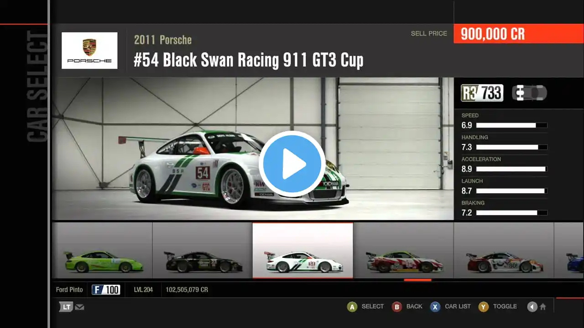Select the black Porsche thumbnail
584x328 pixels.
point(203,251)
